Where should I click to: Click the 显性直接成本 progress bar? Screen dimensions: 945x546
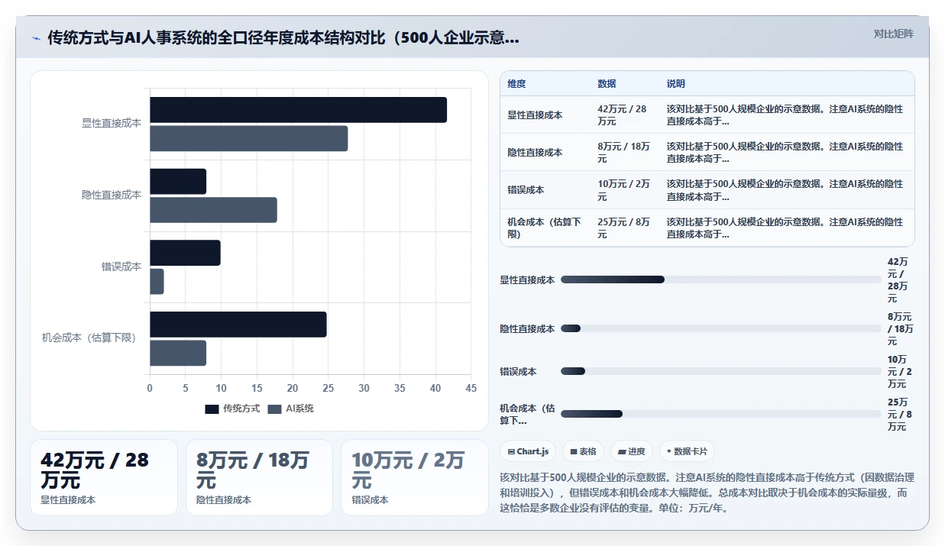click(720, 279)
